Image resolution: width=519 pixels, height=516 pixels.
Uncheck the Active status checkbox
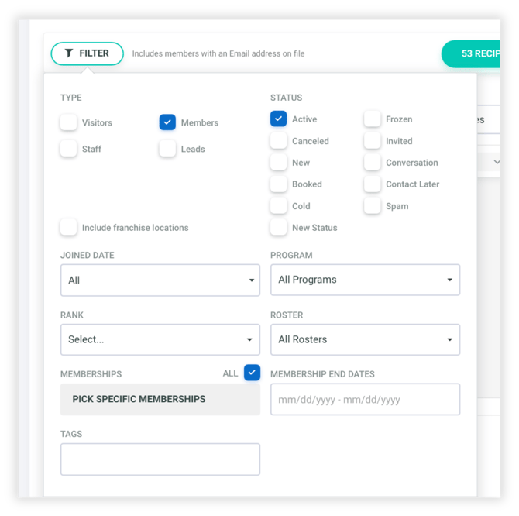click(x=279, y=119)
